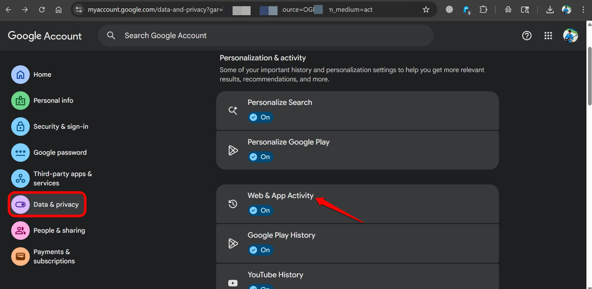The width and height of the screenshot is (592, 289).
Task: Click the search magnifier icon
Action: pos(111,36)
